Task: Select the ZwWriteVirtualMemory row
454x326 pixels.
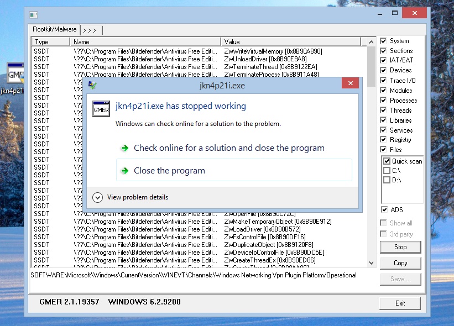Action: [x=199, y=51]
